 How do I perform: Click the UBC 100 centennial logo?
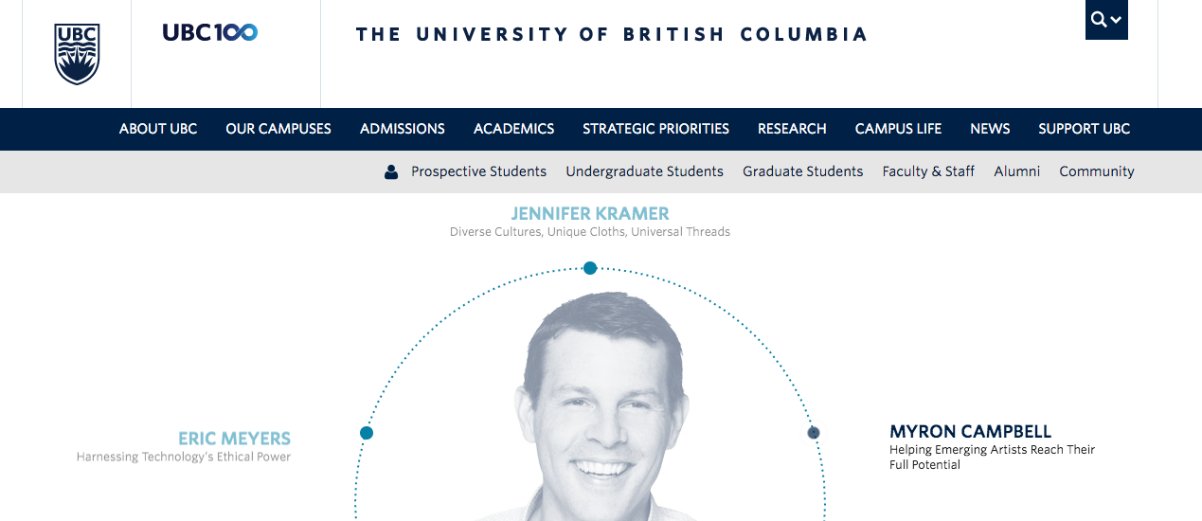point(209,32)
